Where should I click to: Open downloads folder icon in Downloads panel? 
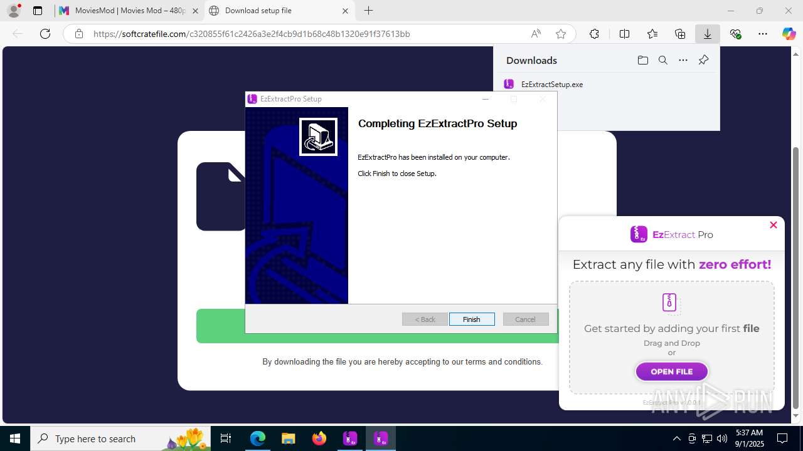[x=642, y=60]
